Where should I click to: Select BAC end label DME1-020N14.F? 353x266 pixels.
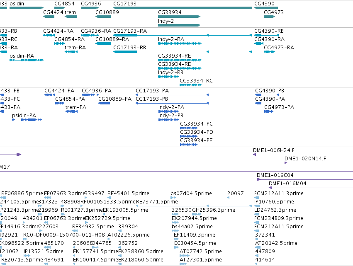pos(305,159)
